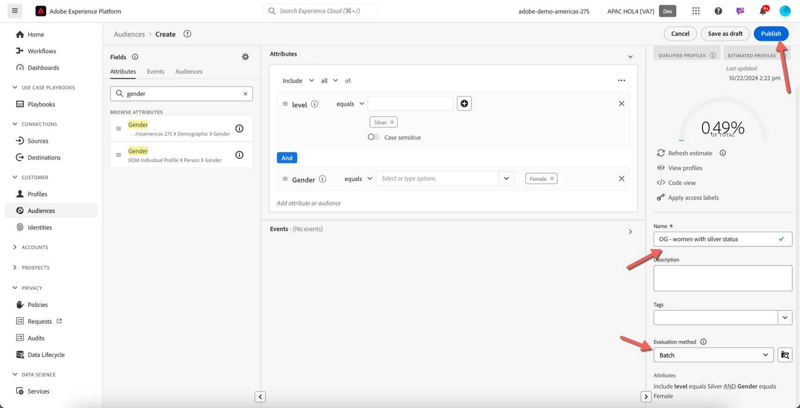
Task: Toggle the Case sensitive switch
Action: 374,137
